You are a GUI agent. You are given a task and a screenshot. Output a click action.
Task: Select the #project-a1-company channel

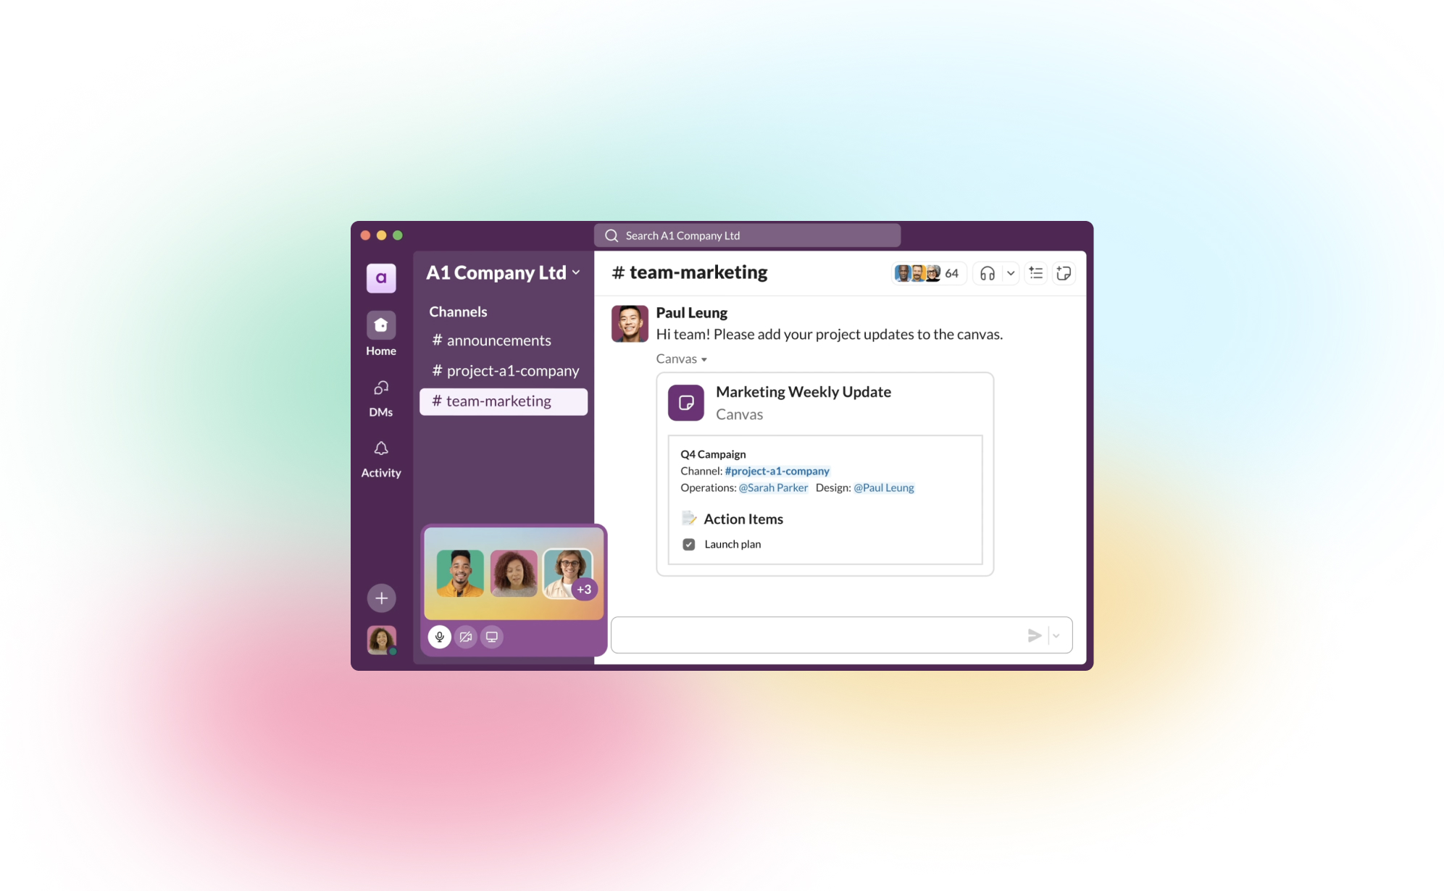[504, 371]
